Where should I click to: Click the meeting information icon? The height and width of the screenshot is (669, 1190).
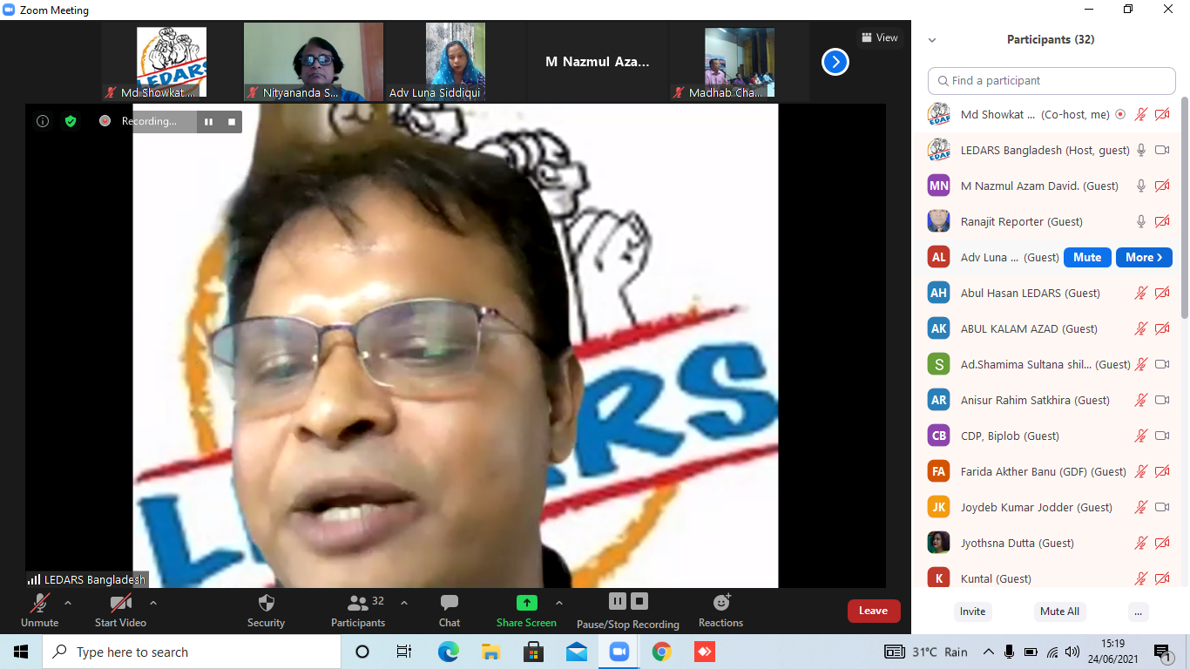tap(42, 121)
